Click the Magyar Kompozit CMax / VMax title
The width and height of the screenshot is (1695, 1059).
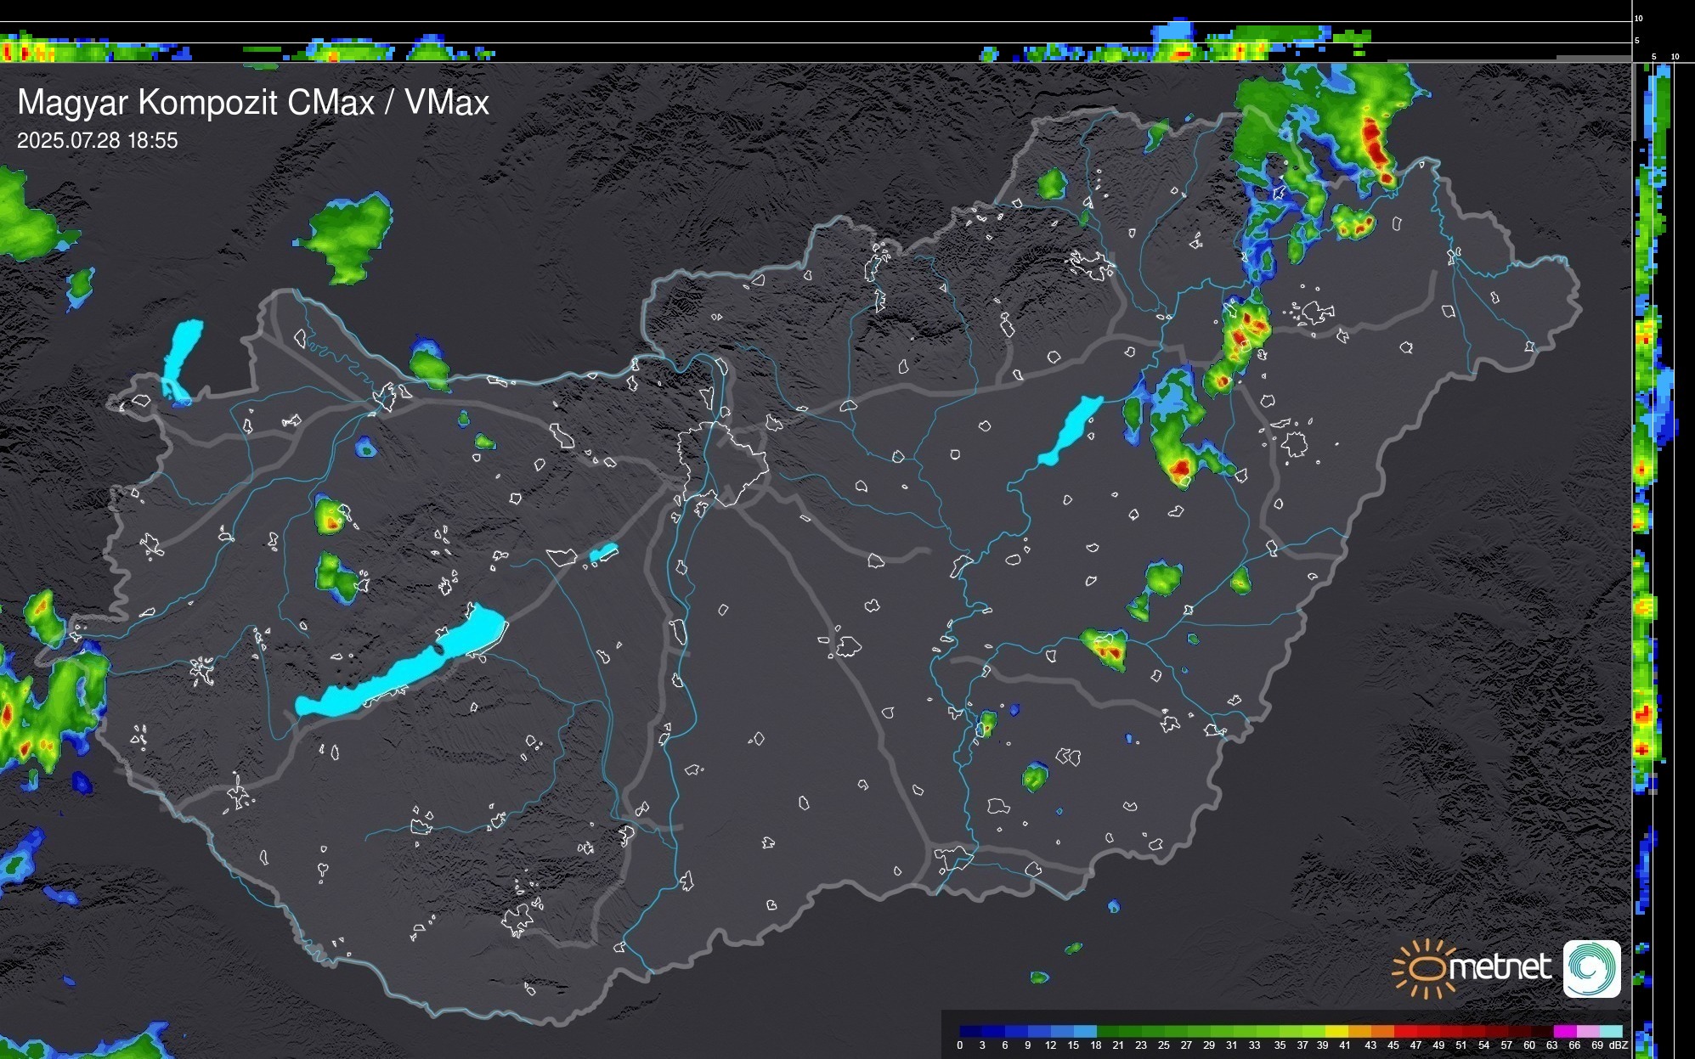point(253,103)
